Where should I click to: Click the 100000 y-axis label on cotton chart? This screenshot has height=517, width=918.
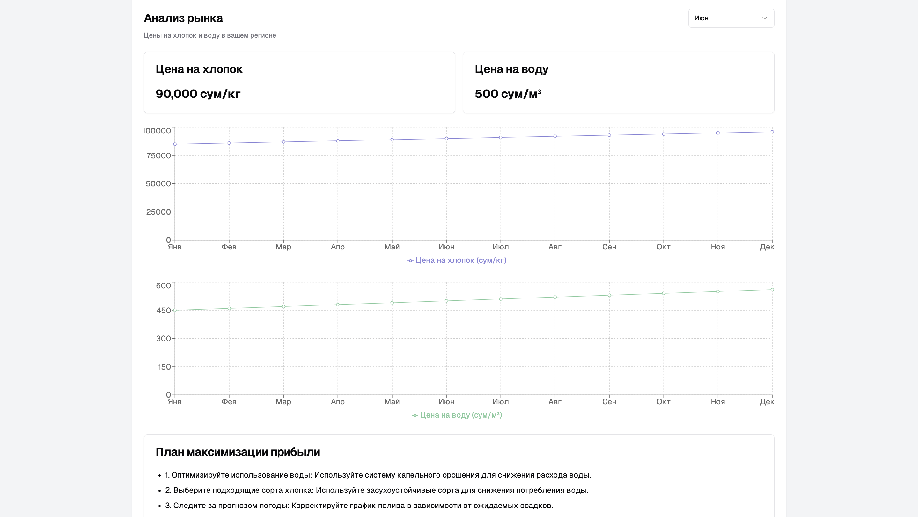coord(157,131)
